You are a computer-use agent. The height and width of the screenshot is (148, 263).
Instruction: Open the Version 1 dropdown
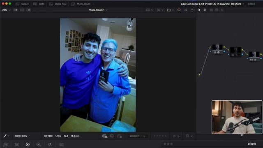137,136
